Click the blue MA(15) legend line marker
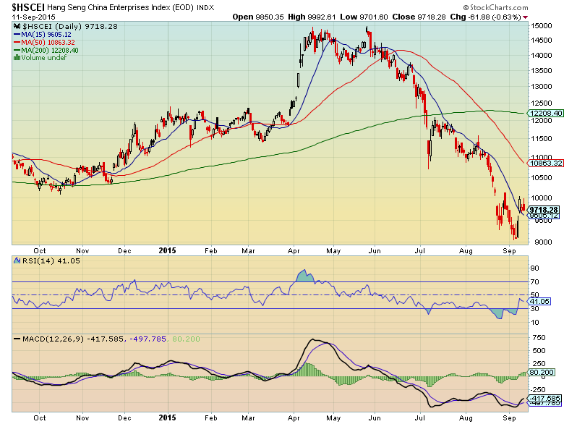564x424 pixels. pyautogui.click(x=17, y=34)
